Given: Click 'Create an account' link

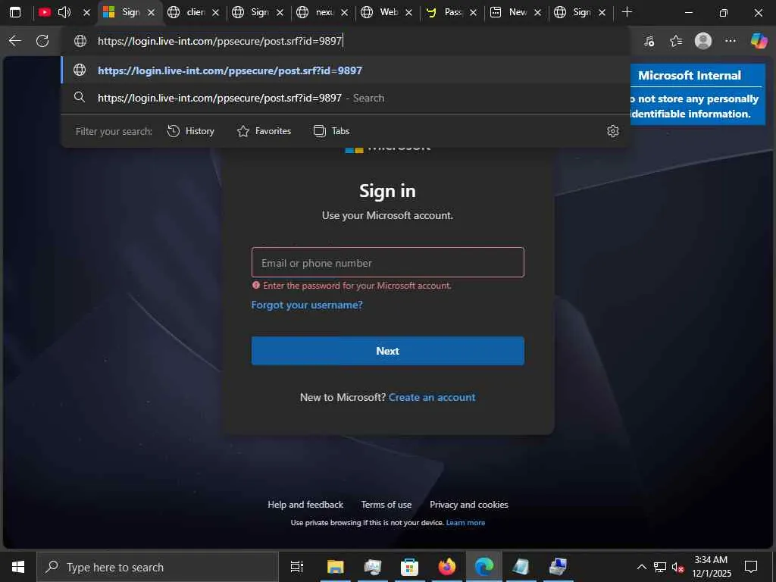Looking at the screenshot, I should pyautogui.click(x=431, y=397).
